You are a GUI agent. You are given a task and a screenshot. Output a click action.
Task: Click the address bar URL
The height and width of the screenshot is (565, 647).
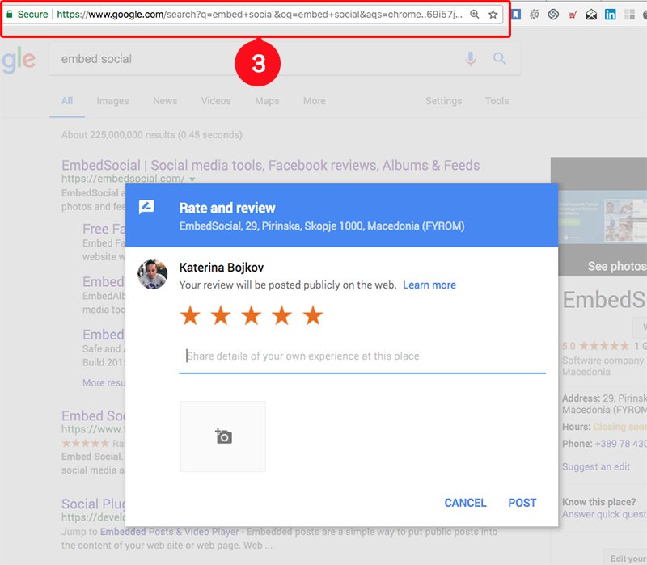260,15
